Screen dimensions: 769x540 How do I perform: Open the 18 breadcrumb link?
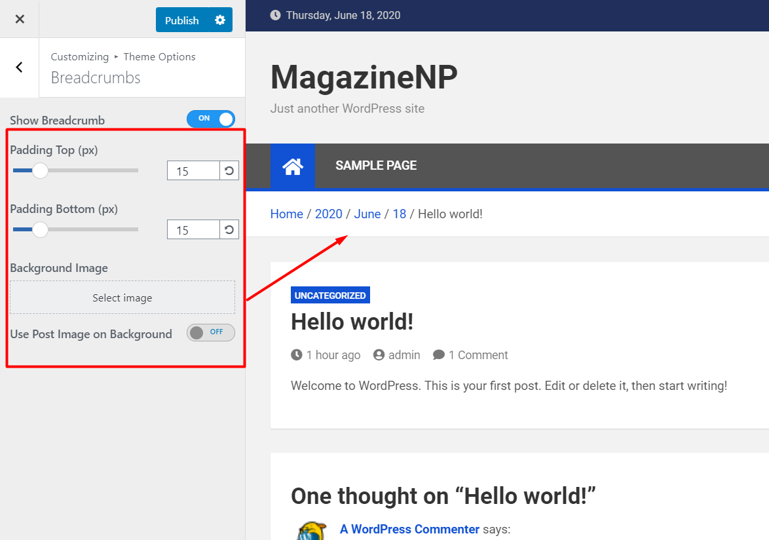[399, 214]
